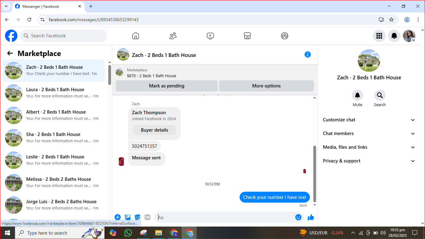This screenshot has width=425, height=239.
Task: Click the conversation list scrollbar
Action: (x=110, y=75)
